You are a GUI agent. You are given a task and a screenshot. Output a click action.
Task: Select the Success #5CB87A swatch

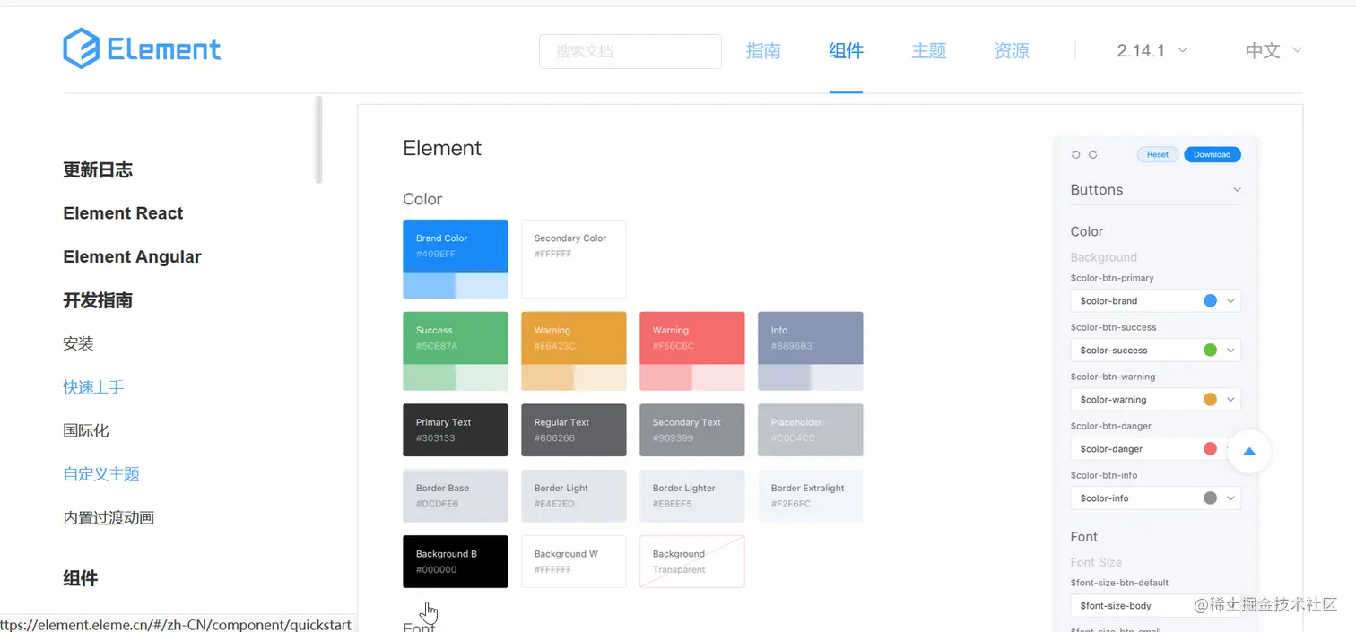pos(456,351)
